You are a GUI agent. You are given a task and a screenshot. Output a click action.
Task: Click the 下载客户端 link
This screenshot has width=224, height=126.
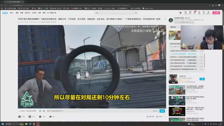(52, 13)
